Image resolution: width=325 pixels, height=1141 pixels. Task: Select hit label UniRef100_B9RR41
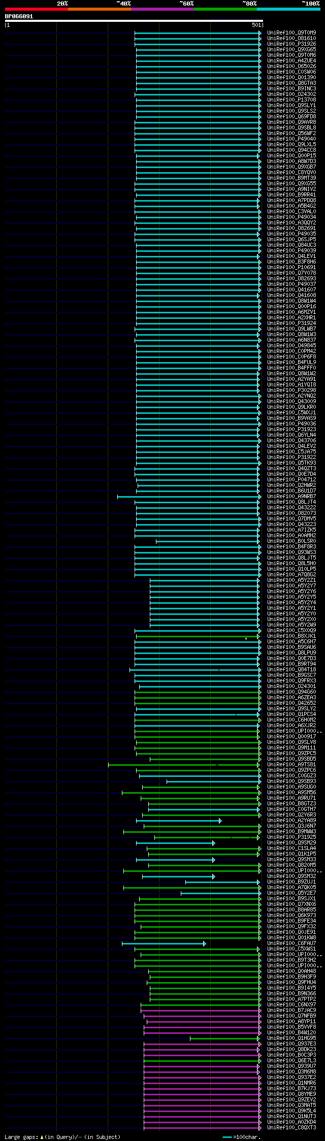pyautogui.click(x=291, y=194)
